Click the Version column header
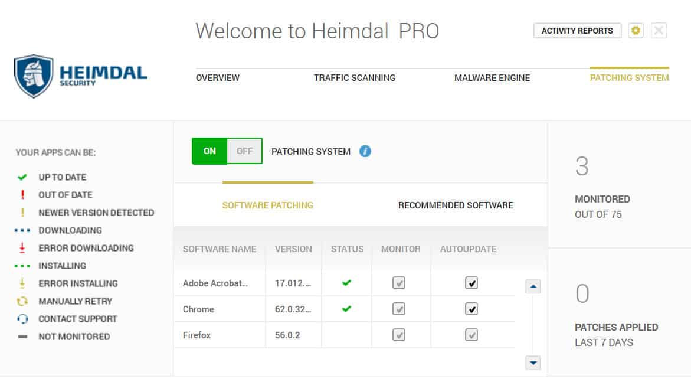This screenshot has height=382, width=691. coord(293,249)
